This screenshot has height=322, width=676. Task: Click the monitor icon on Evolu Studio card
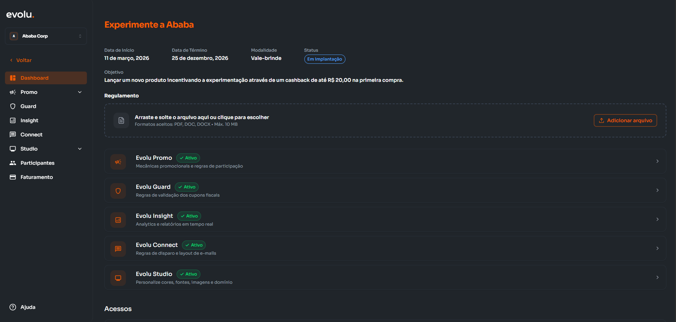pos(118,278)
